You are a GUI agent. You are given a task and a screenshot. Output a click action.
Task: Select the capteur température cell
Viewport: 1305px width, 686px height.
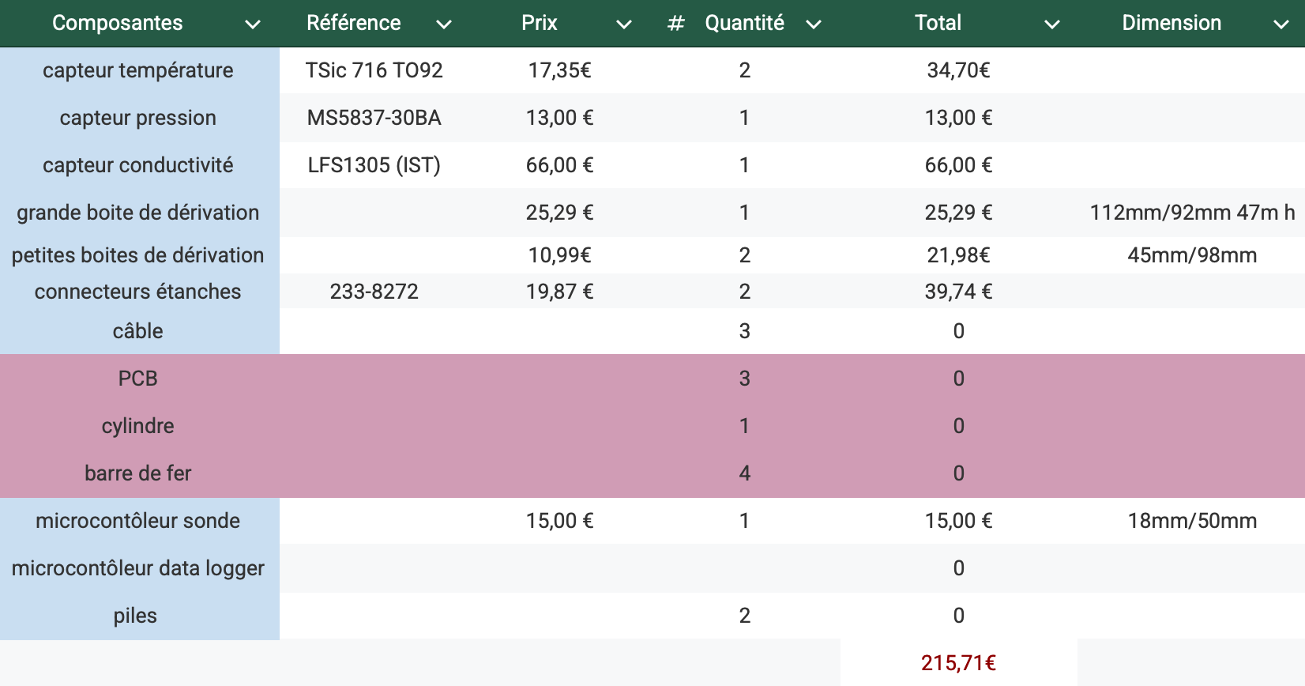(x=138, y=70)
